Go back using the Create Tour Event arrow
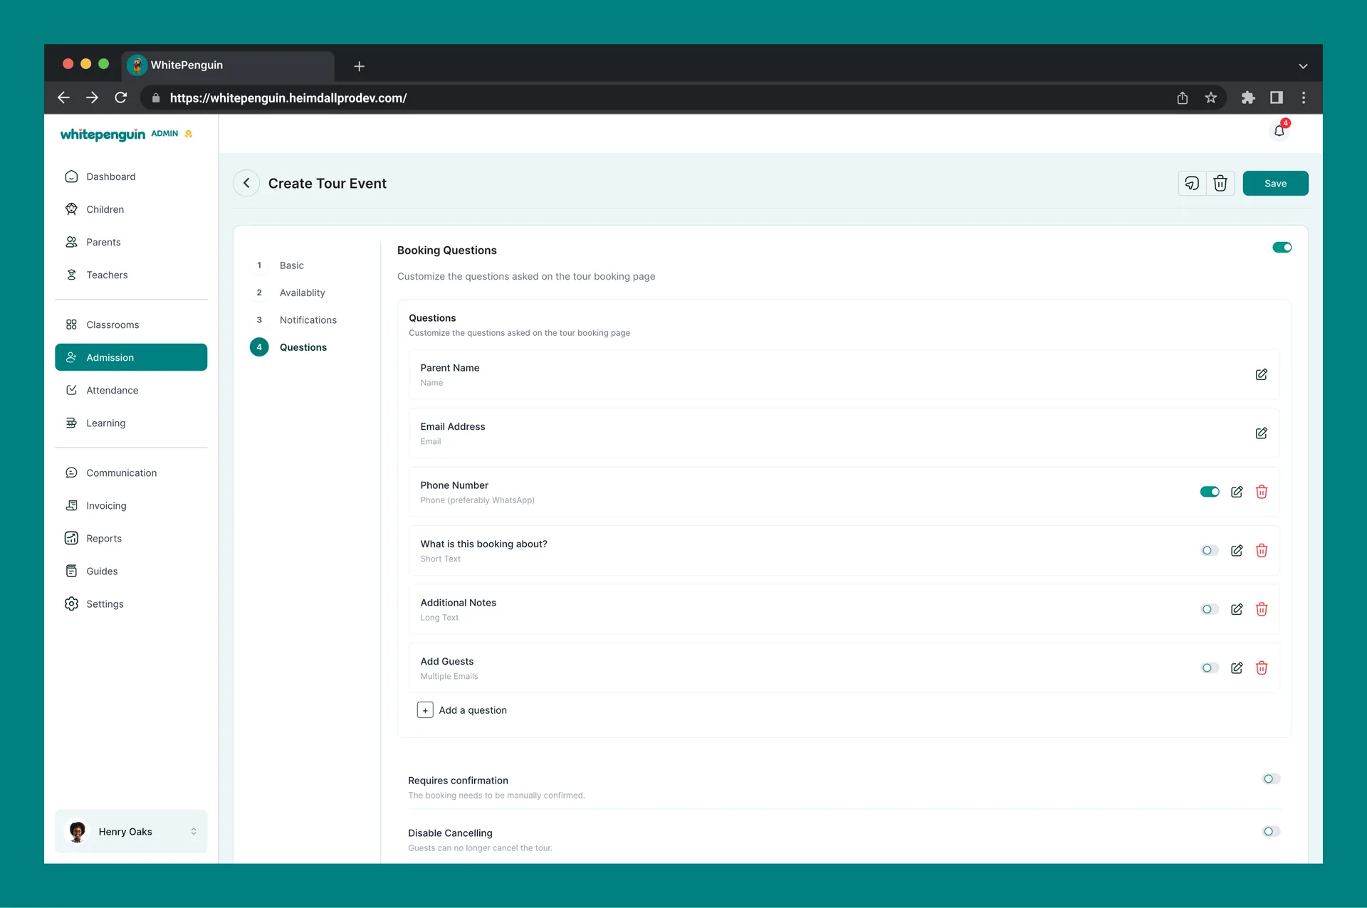This screenshot has width=1367, height=908. pos(246,184)
